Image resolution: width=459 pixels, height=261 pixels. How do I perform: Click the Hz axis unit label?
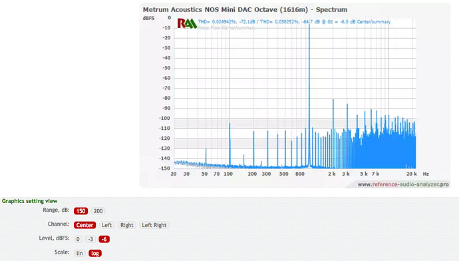pos(426,174)
